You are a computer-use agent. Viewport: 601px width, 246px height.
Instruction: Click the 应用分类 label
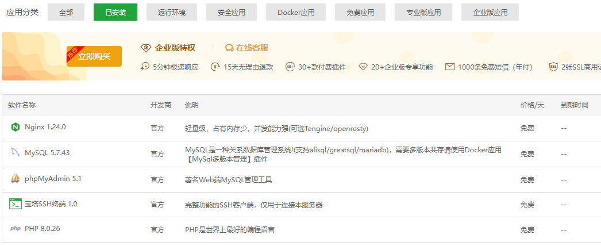(x=22, y=12)
